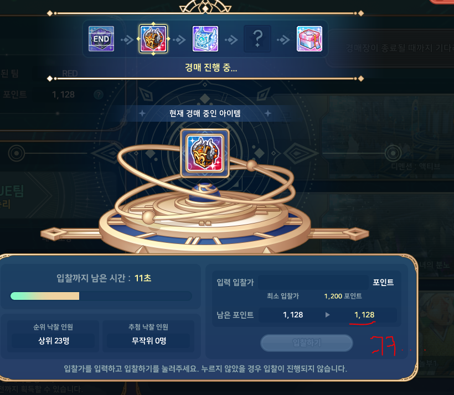This screenshot has height=395, width=454.
Task: Click the bid time remaining progress bar
Action: pyautogui.click(x=101, y=296)
